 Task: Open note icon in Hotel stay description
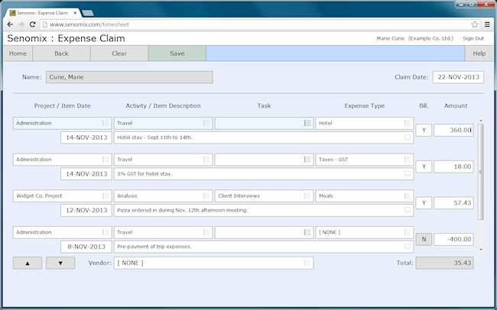click(408, 137)
